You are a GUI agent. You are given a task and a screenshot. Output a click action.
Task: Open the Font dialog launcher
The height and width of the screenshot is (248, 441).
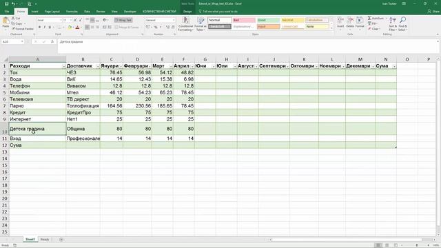tap(82, 34)
